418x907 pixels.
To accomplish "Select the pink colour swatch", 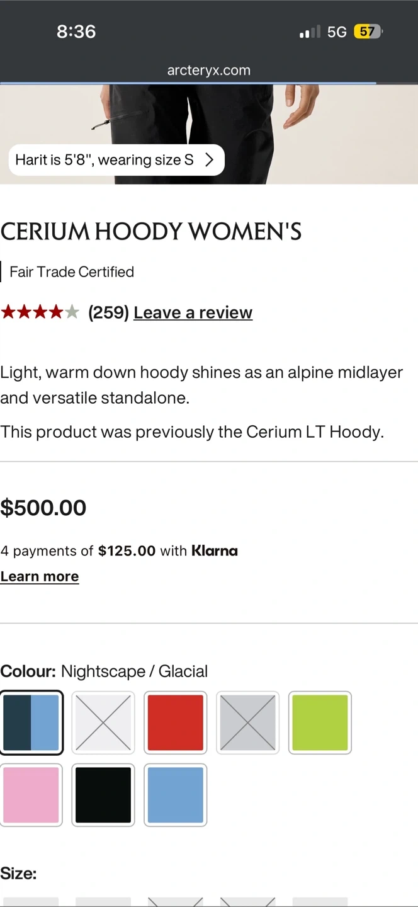I will [x=31, y=795].
